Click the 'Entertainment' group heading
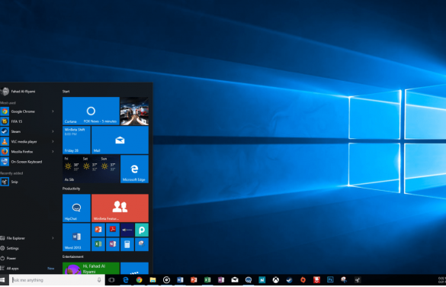The image size is (446, 287). (x=73, y=256)
